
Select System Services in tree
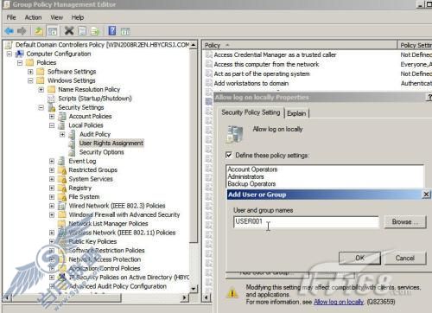91,179
